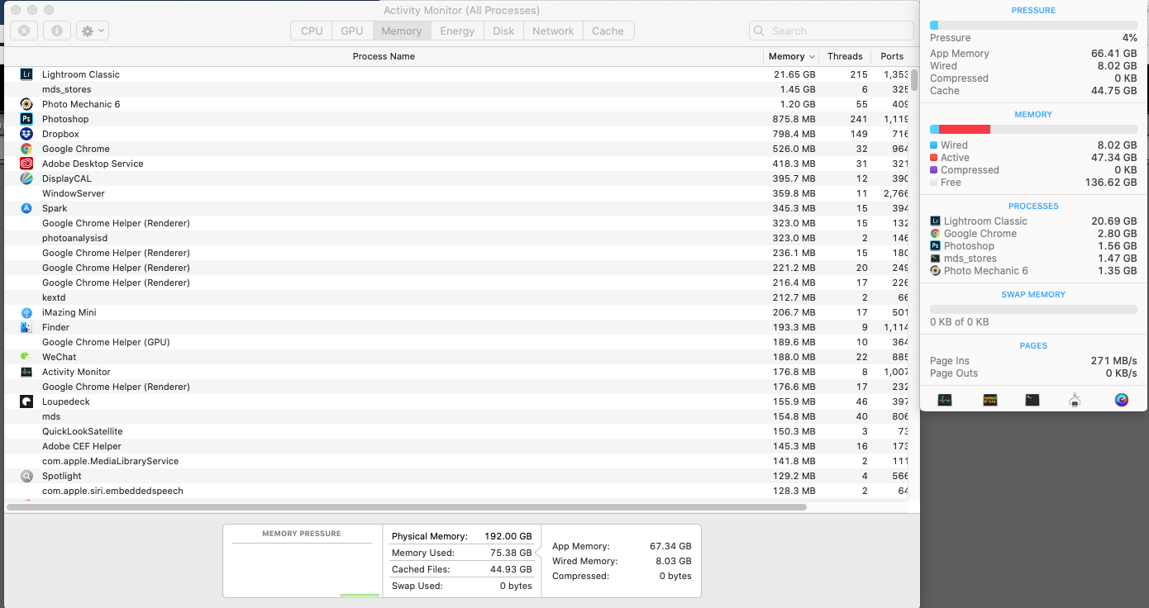The image size is (1149, 608).
Task: Click the 44.93 GB Cached Files value
Action: tap(512, 569)
